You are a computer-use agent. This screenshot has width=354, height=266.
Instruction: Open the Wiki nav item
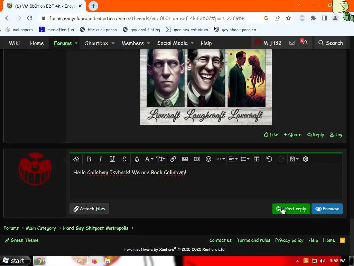[14, 43]
